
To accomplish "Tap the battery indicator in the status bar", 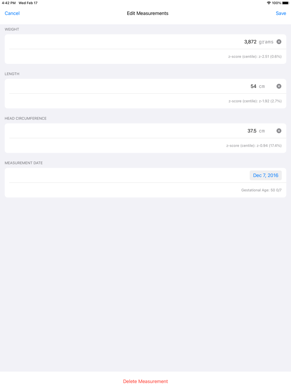I will pyautogui.click(x=285, y=2).
